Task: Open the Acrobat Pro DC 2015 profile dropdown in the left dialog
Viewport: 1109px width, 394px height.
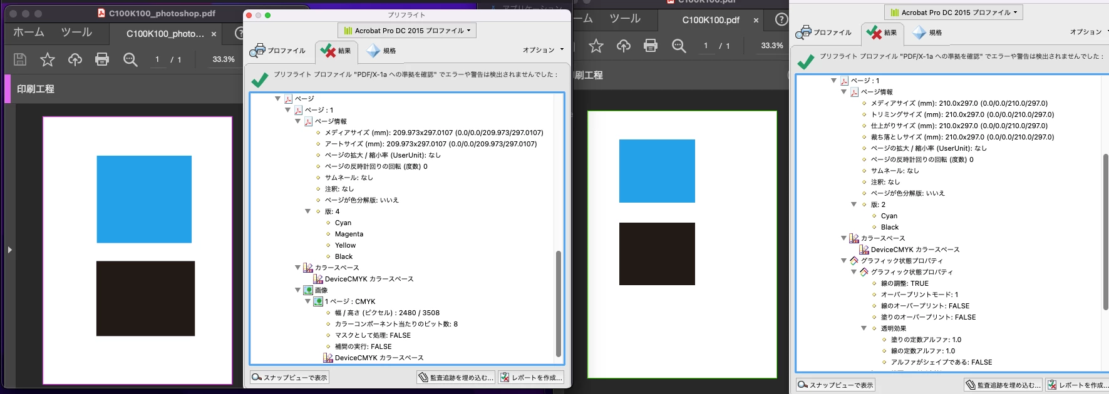Action: (407, 30)
